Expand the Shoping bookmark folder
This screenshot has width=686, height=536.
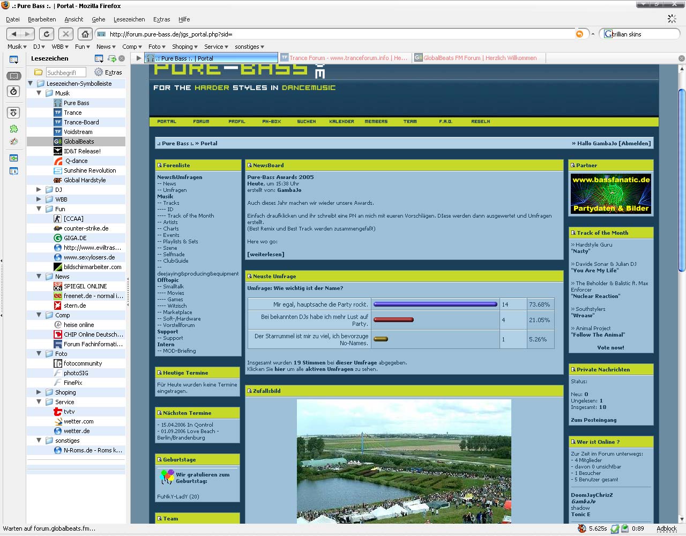tap(39, 392)
